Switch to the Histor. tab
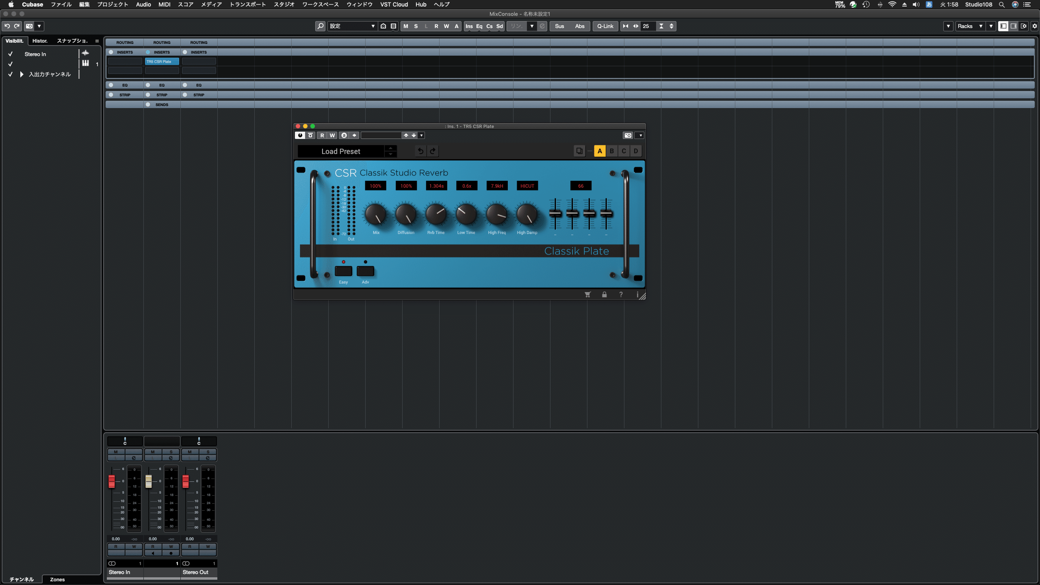This screenshot has width=1040, height=585. [x=39, y=41]
